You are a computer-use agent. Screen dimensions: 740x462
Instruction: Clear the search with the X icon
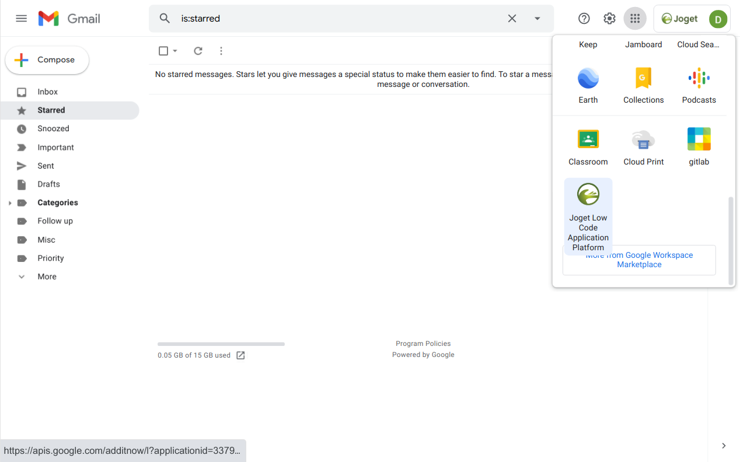coord(512,19)
